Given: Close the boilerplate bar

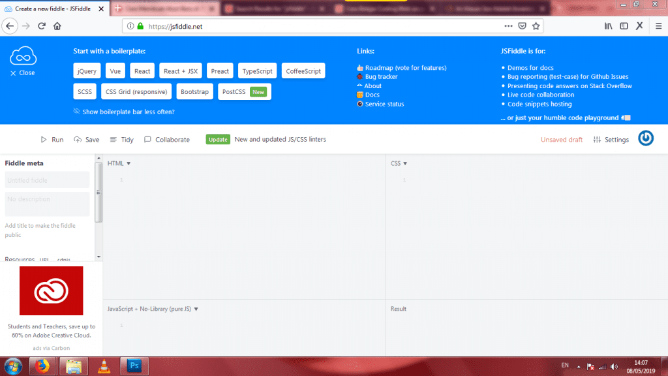Looking at the screenshot, I should pyautogui.click(x=23, y=73).
